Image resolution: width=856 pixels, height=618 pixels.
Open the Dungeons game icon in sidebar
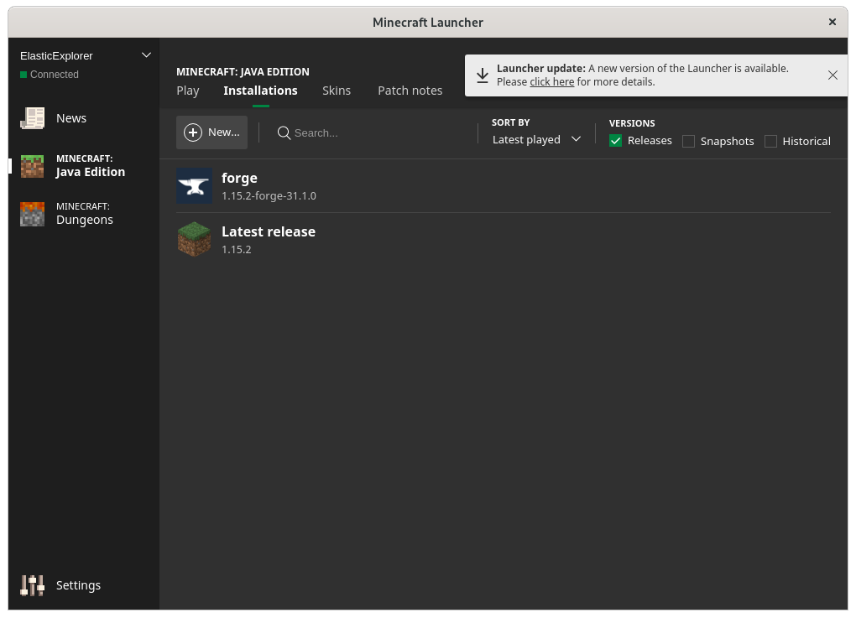click(32, 214)
